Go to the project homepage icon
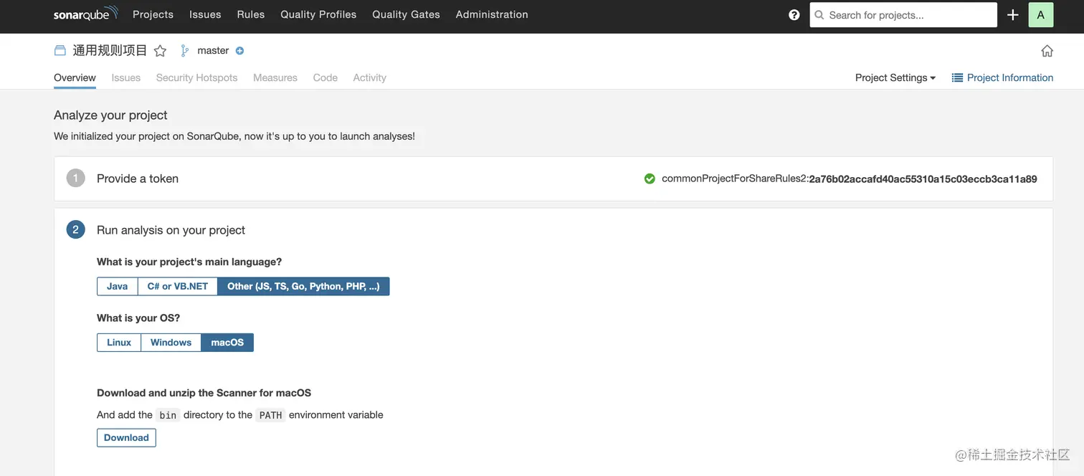Screen dimensions: 1084x476 click(1047, 51)
